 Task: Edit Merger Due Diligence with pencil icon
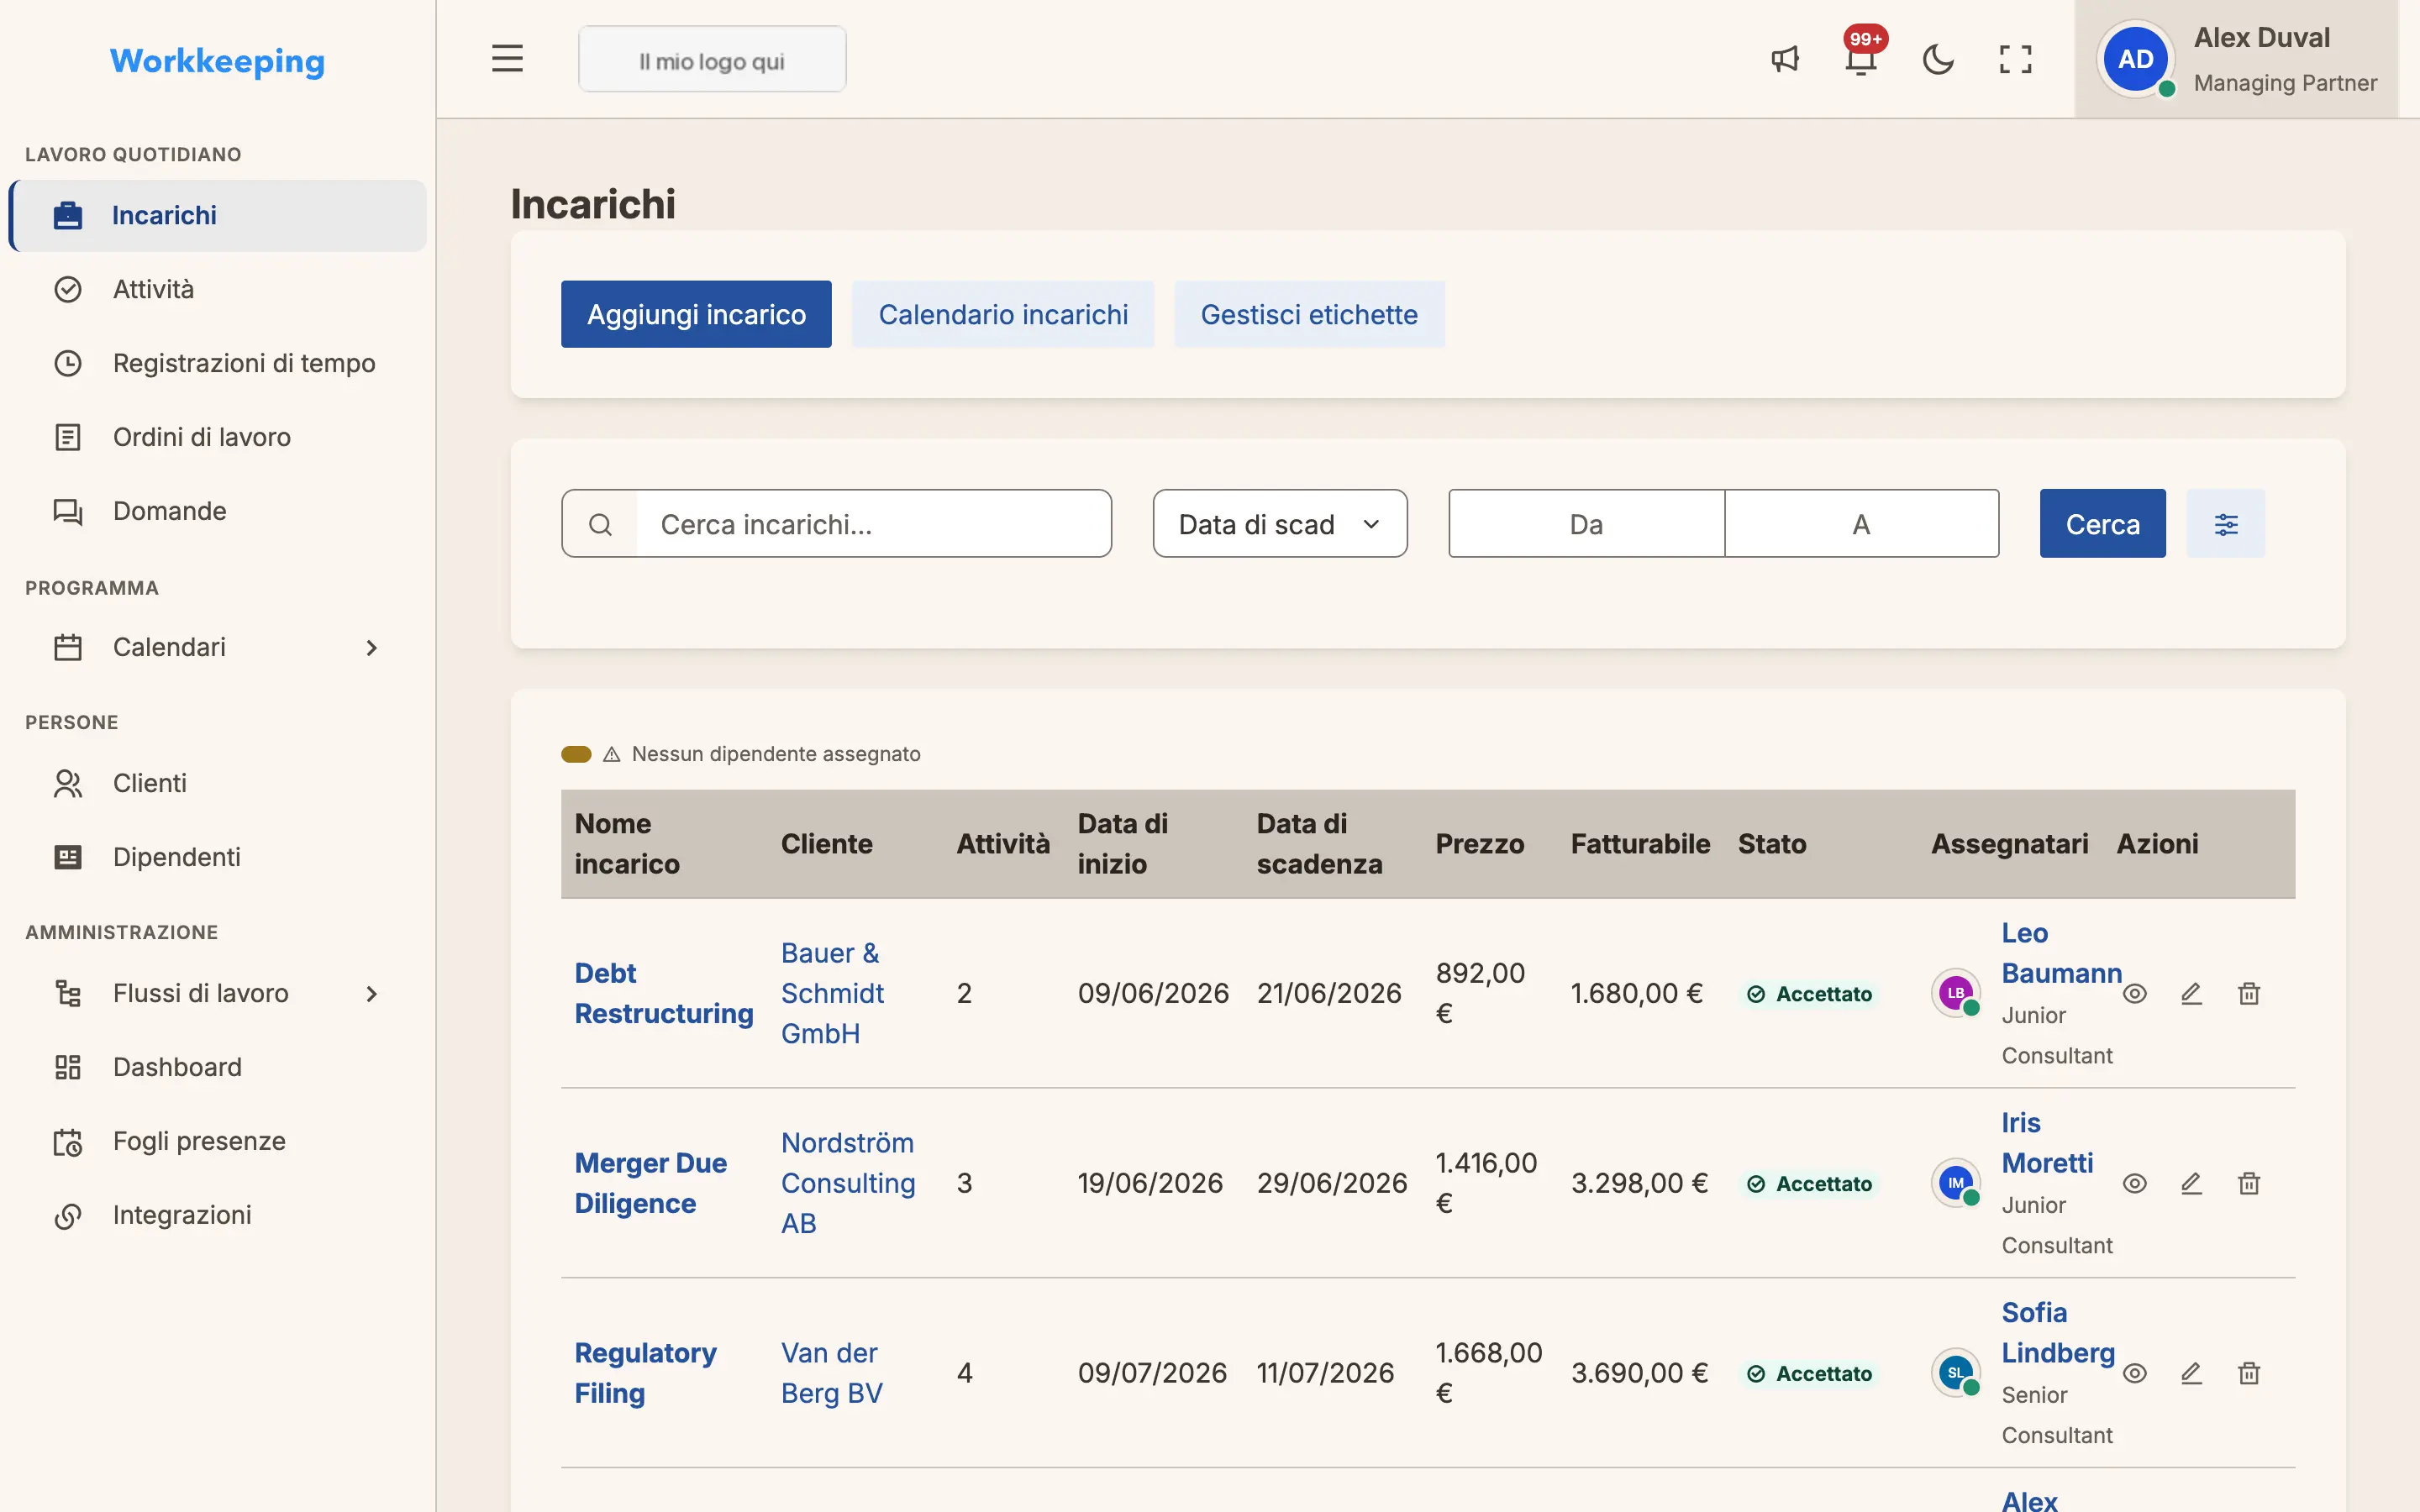tap(2191, 1183)
